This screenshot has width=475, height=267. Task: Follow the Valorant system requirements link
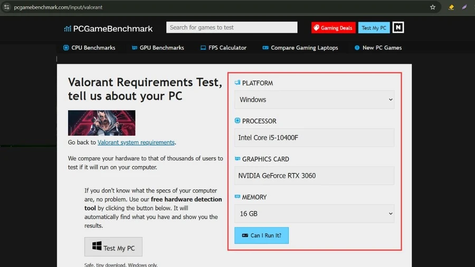pyautogui.click(x=136, y=142)
